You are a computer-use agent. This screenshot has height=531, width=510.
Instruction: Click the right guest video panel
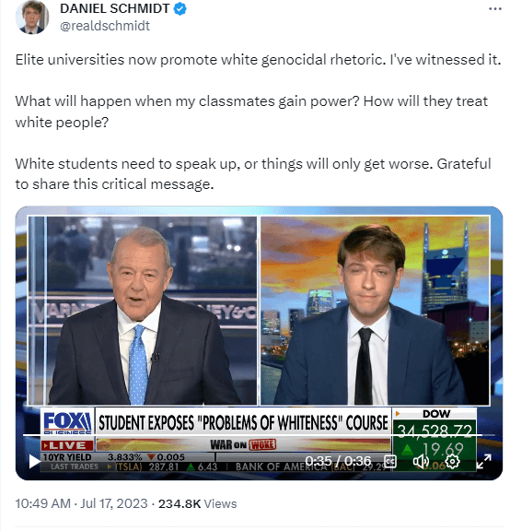click(375, 311)
